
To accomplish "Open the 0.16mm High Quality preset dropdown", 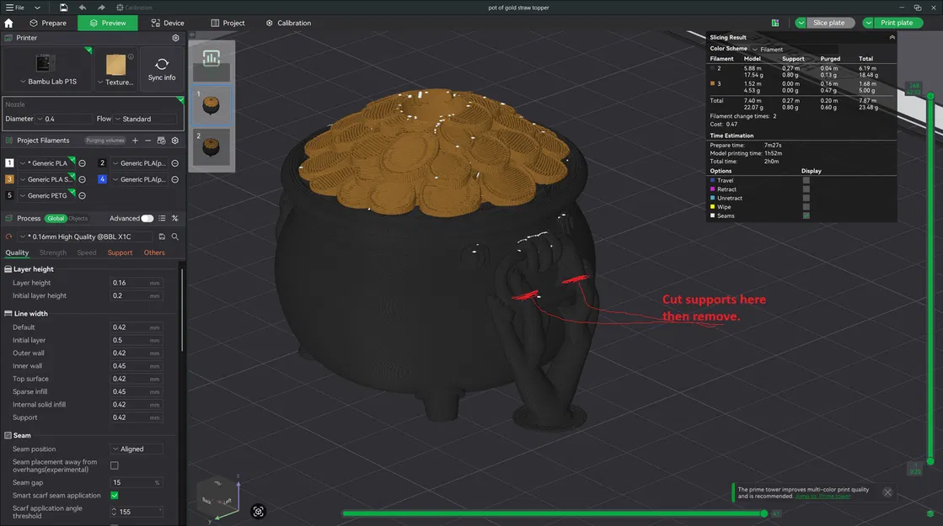I will pyautogui.click(x=84, y=236).
